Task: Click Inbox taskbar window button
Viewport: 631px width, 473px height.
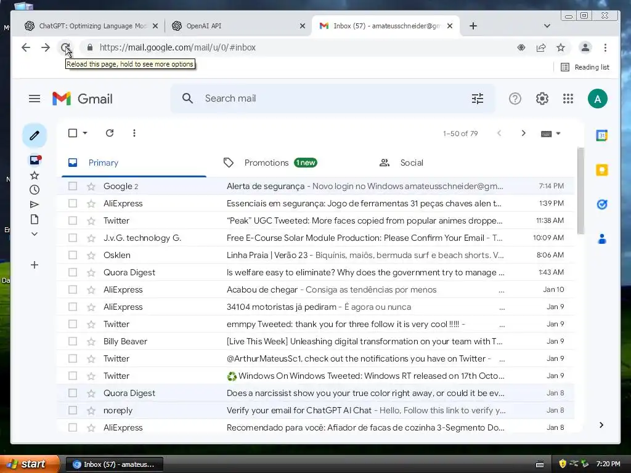Action: point(114,464)
